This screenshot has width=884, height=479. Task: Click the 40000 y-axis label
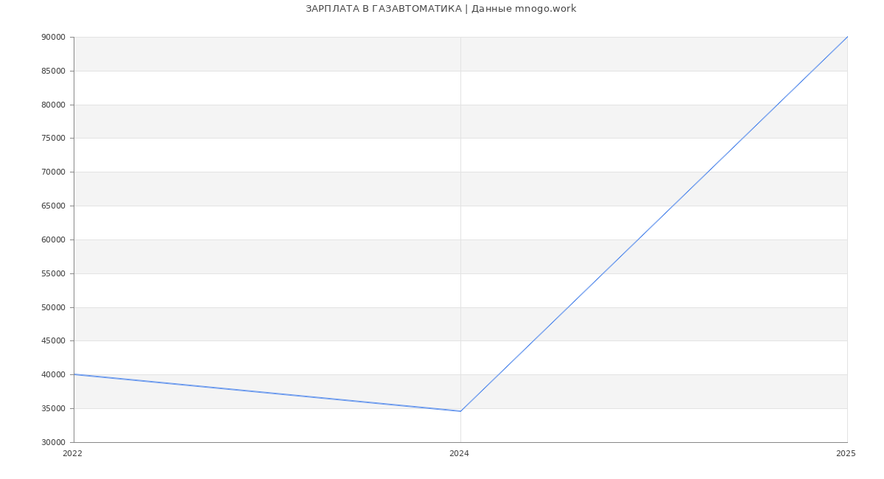(x=53, y=375)
